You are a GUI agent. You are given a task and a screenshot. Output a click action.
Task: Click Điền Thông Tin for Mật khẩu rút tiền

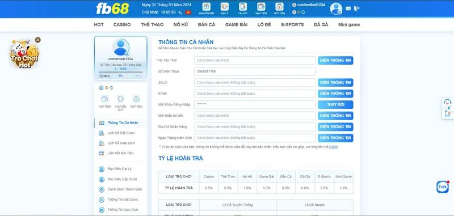click(x=335, y=116)
